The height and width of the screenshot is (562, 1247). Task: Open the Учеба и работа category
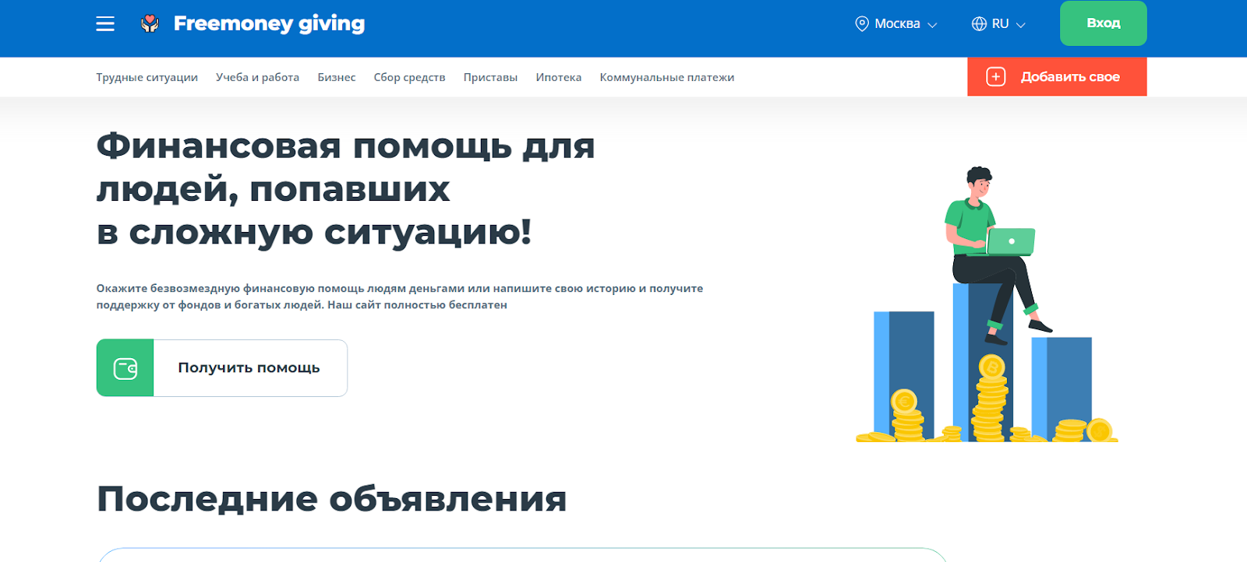point(257,77)
